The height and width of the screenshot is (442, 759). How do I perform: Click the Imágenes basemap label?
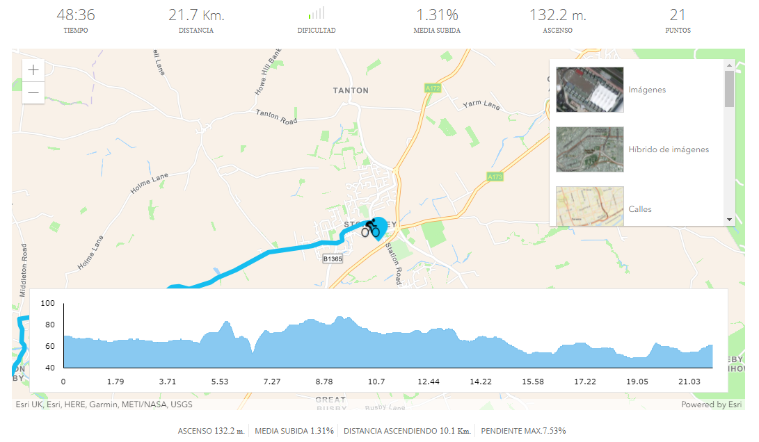(647, 90)
